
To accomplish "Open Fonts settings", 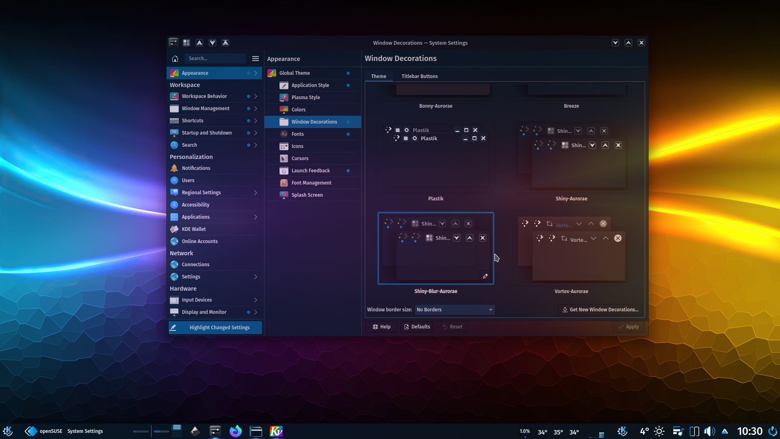I will tap(313, 134).
